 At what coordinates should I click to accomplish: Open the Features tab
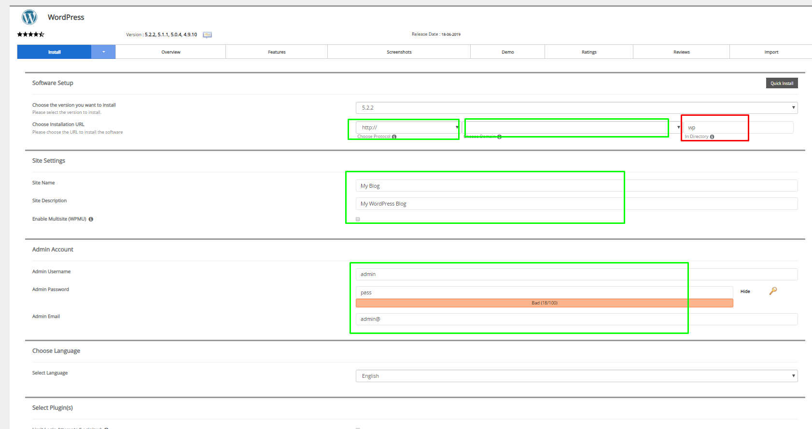point(277,52)
